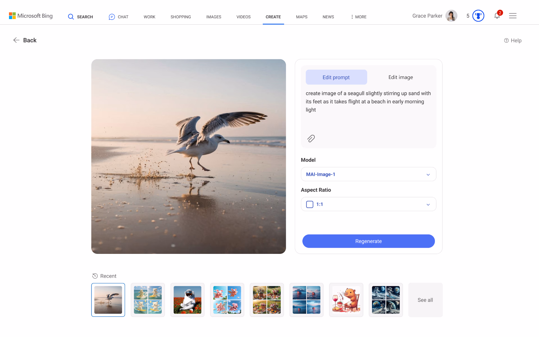The width and height of the screenshot is (539, 337).
Task: Switch to the Images tab
Action: (214, 17)
